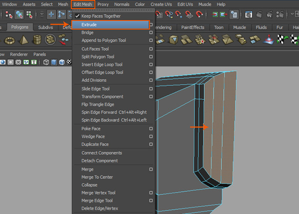This screenshot has height=214, width=299.
Task: Open the Normals menu
Action: [x=122, y=4]
